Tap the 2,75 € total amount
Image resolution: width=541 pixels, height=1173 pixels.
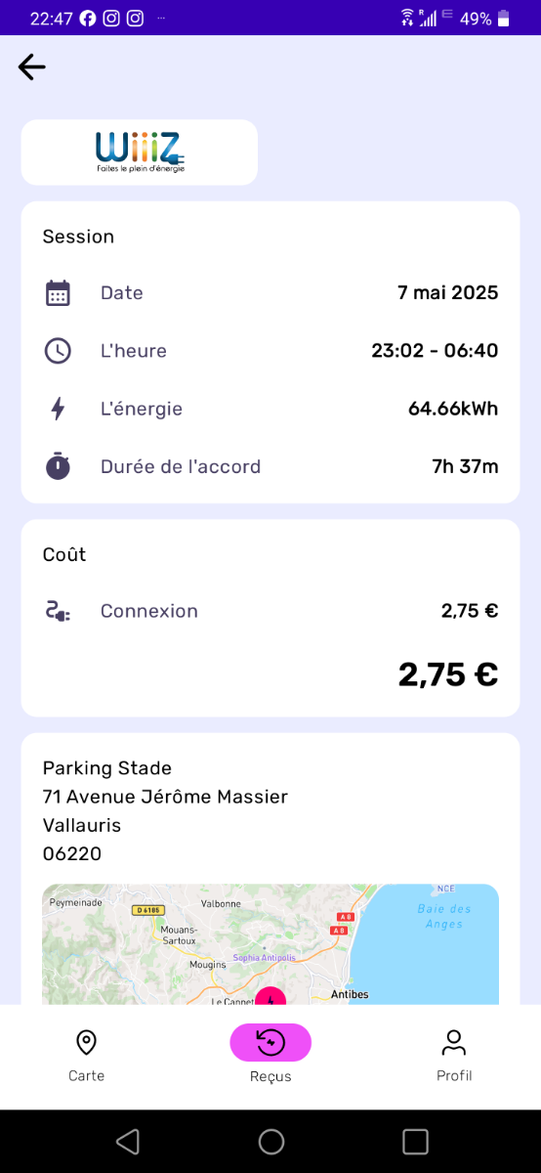(448, 674)
